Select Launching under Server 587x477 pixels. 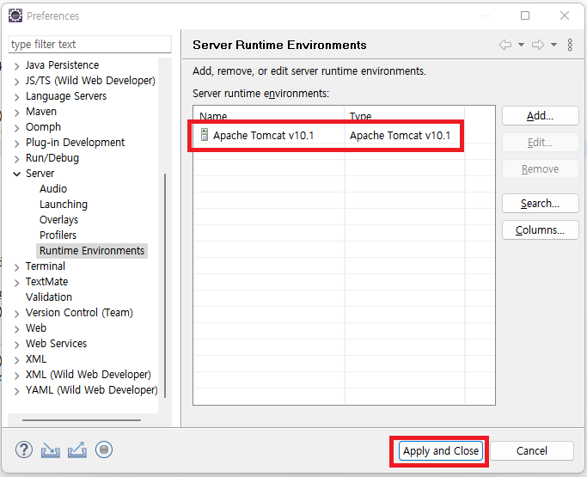[64, 205]
